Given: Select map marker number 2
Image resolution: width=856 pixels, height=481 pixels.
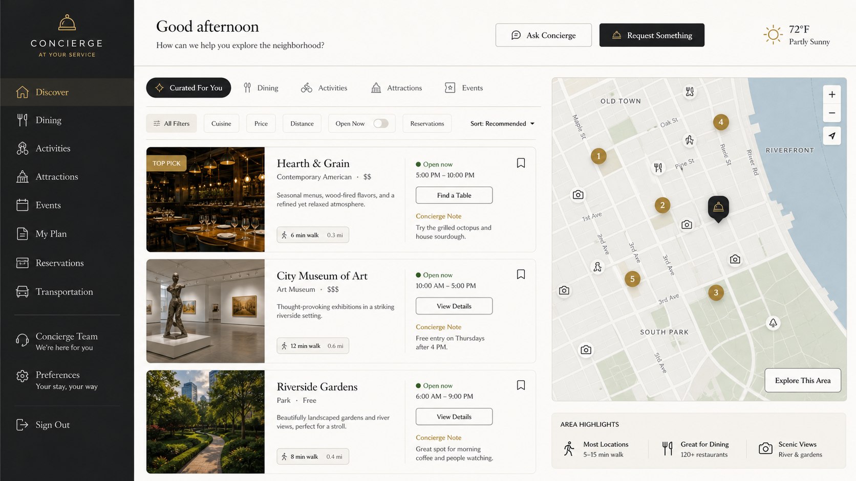Looking at the screenshot, I should coord(662,205).
